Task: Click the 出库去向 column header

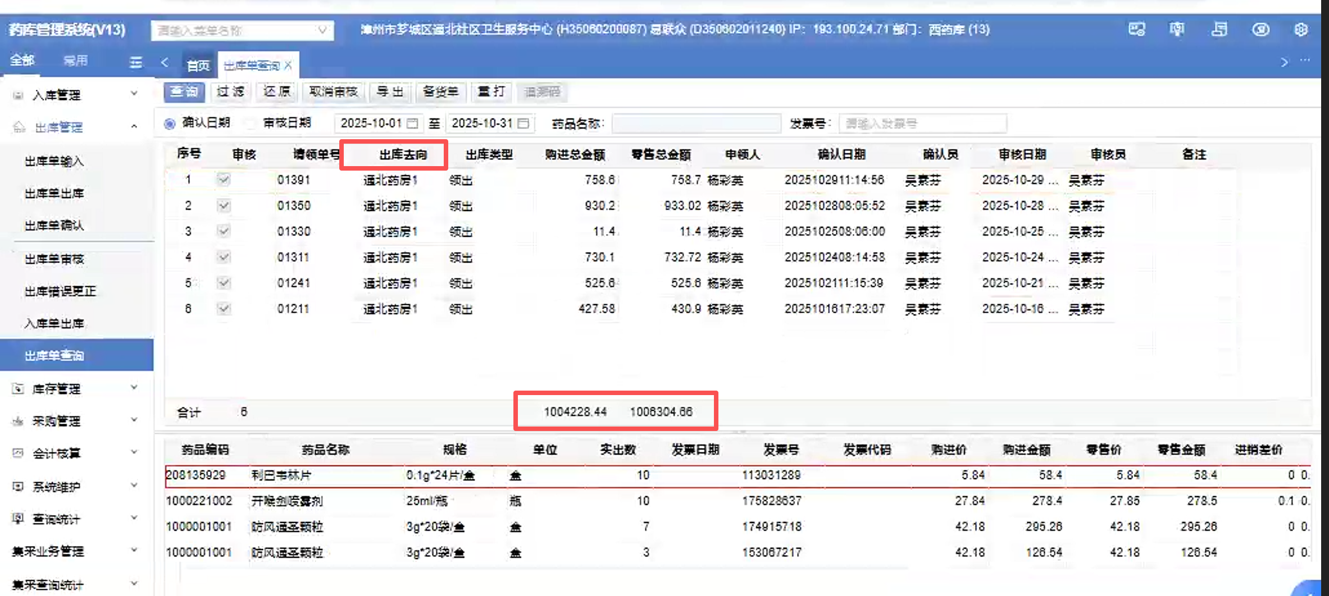Action: pyautogui.click(x=403, y=154)
